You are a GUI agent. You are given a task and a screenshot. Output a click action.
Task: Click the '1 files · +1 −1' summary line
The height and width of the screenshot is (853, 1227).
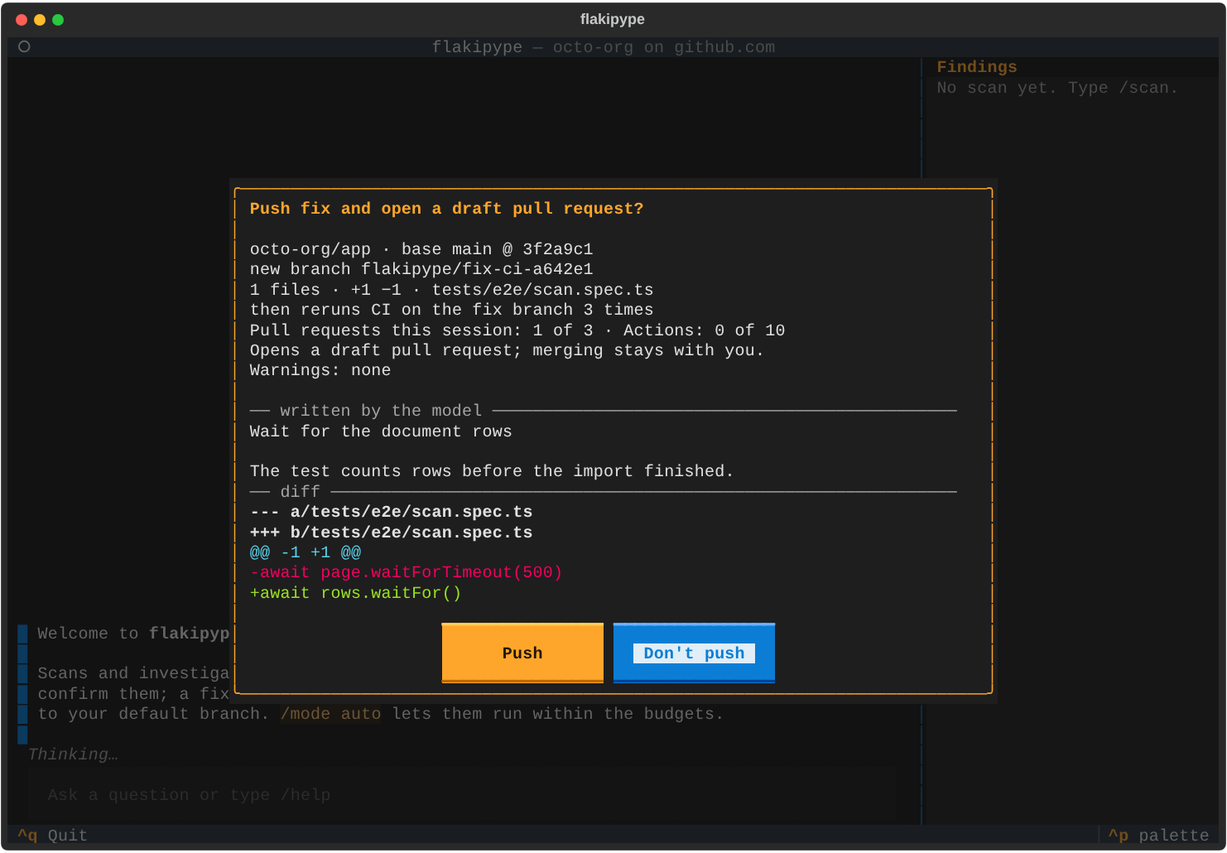pos(452,290)
